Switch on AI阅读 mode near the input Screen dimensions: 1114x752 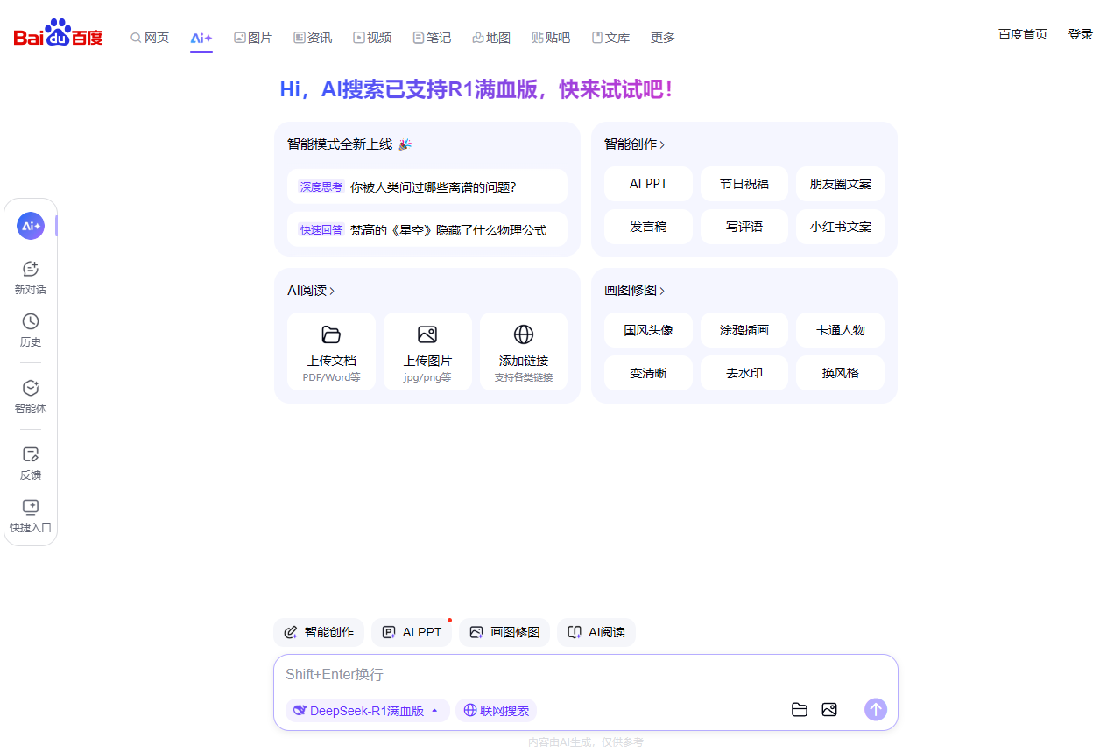click(596, 632)
